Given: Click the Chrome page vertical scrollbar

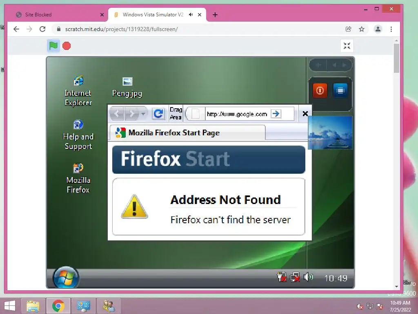Looking at the screenshot, I should [x=396, y=58].
